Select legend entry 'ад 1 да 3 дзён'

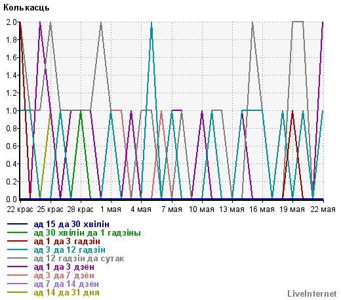64,267
